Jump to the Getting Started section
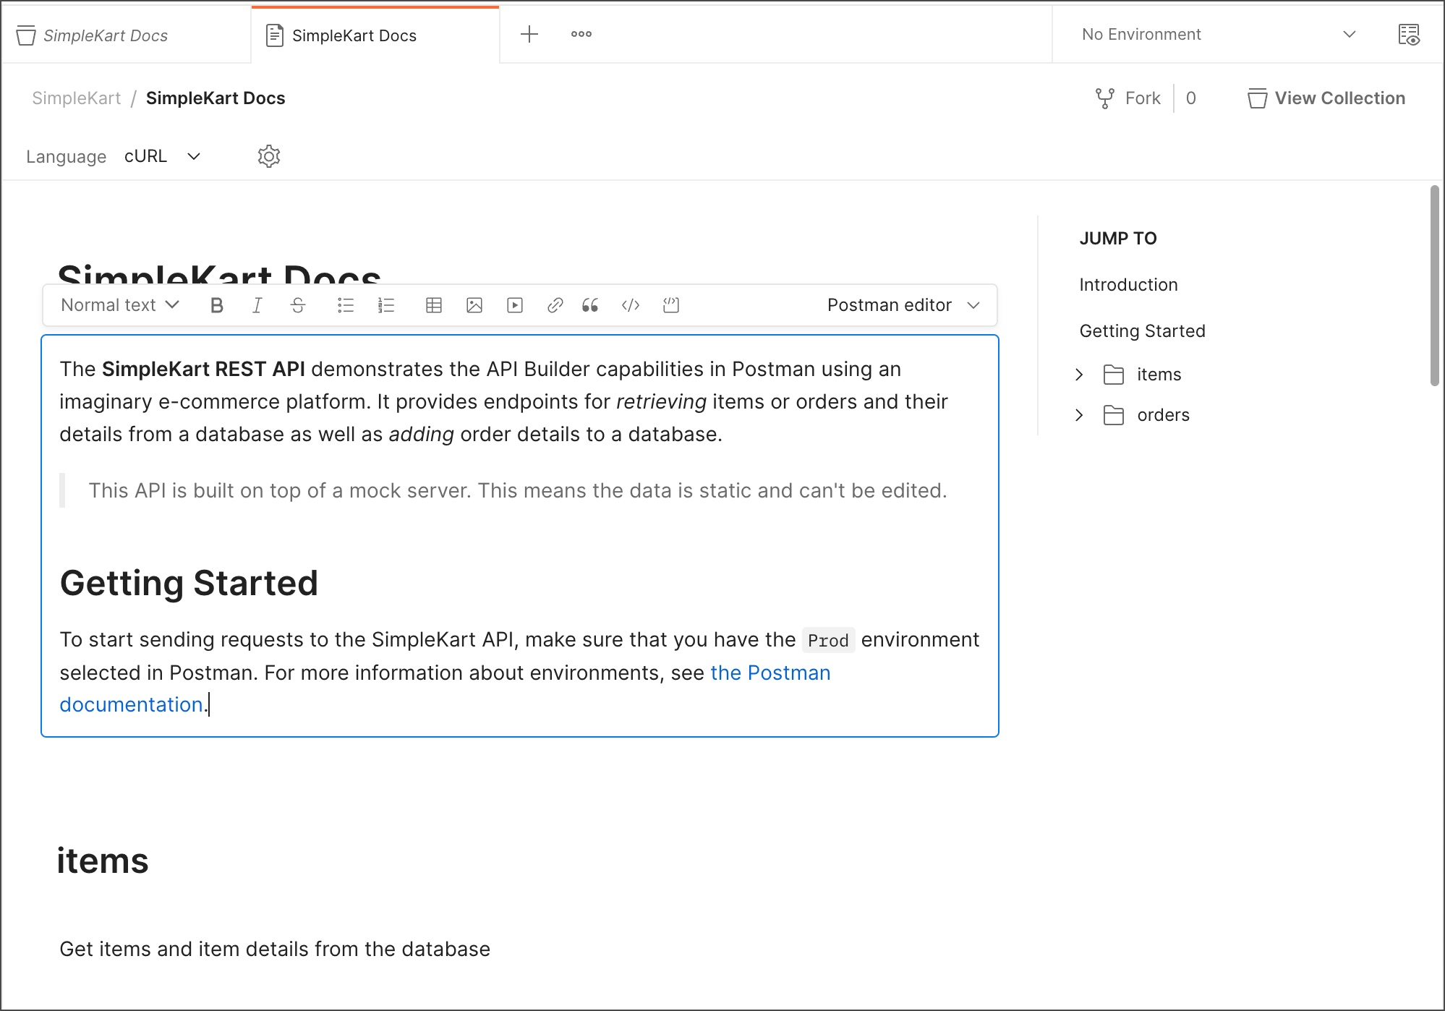Screen dimensions: 1445x1011 (1142, 331)
